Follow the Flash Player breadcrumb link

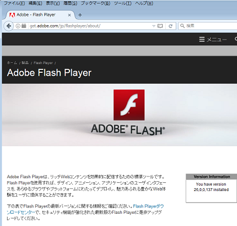tap(43, 63)
